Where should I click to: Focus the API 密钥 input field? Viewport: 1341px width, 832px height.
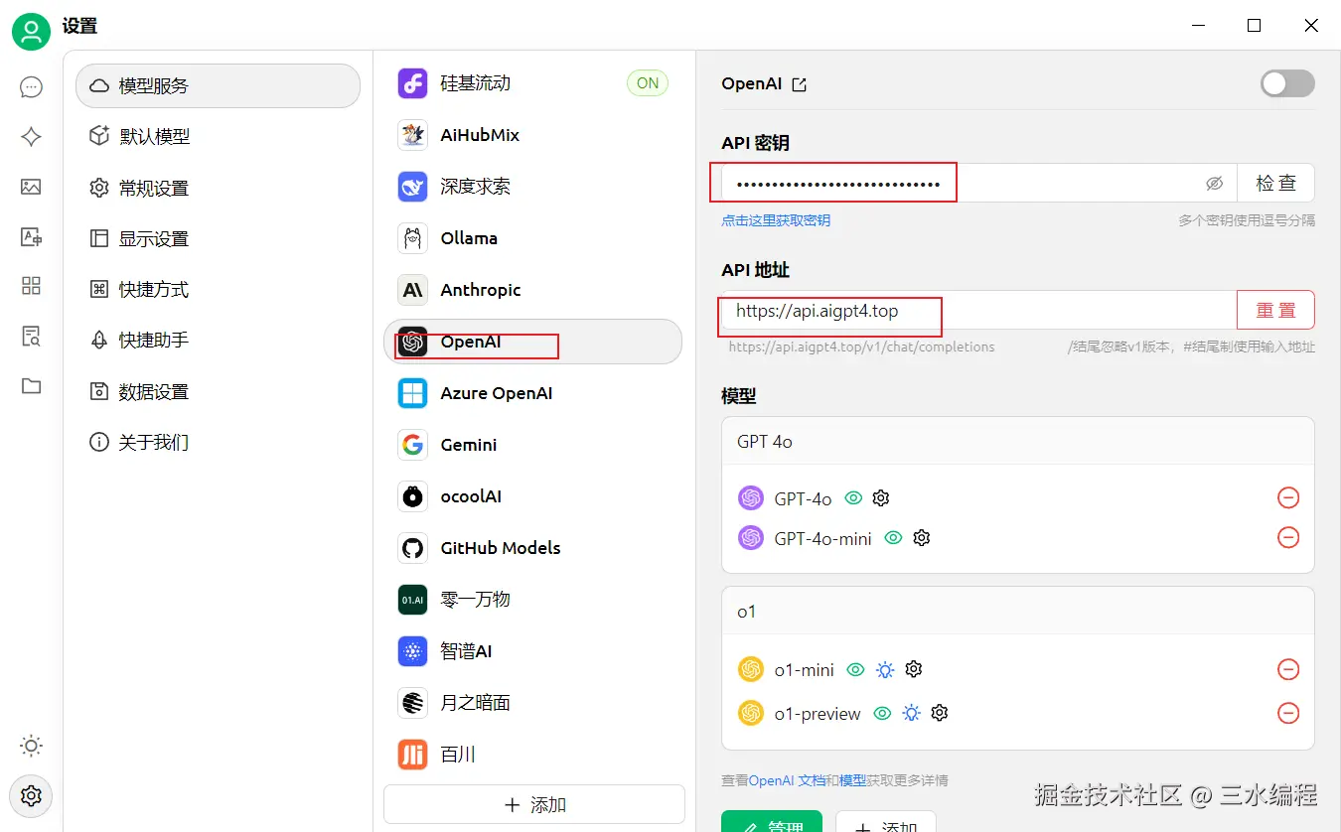coord(978,184)
